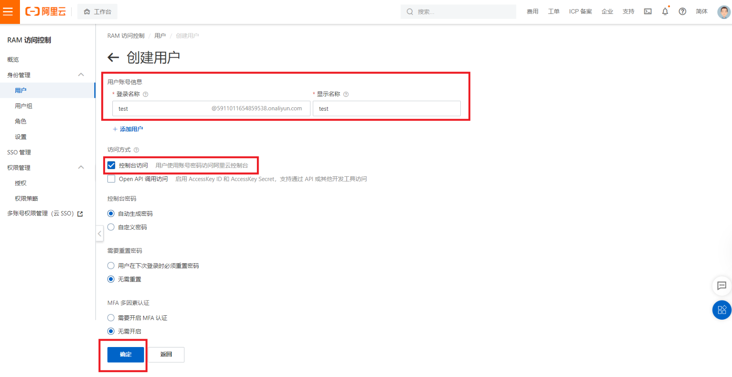The height and width of the screenshot is (377, 732).
Task: Open the 费用 top menu
Action: pos(532,12)
